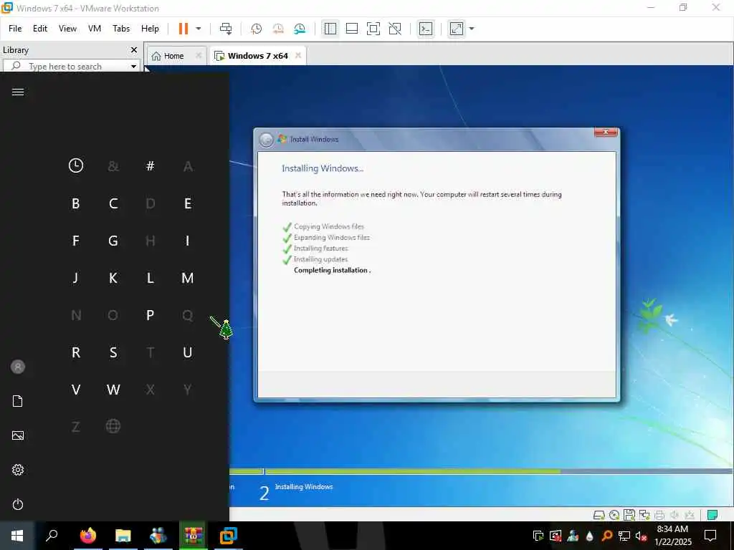Jump to letter S in app list
734x550 pixels.
pos(113,352)
